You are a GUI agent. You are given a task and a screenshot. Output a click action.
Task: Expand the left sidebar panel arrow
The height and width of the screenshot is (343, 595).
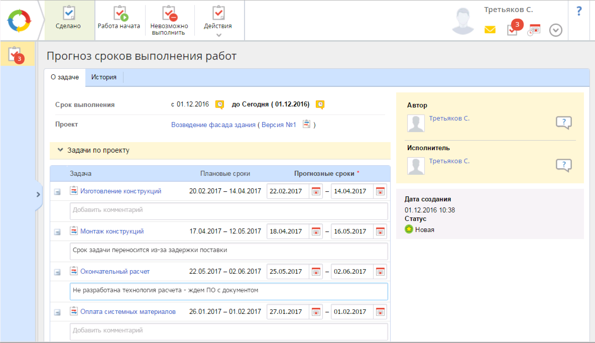coord(38,195)
